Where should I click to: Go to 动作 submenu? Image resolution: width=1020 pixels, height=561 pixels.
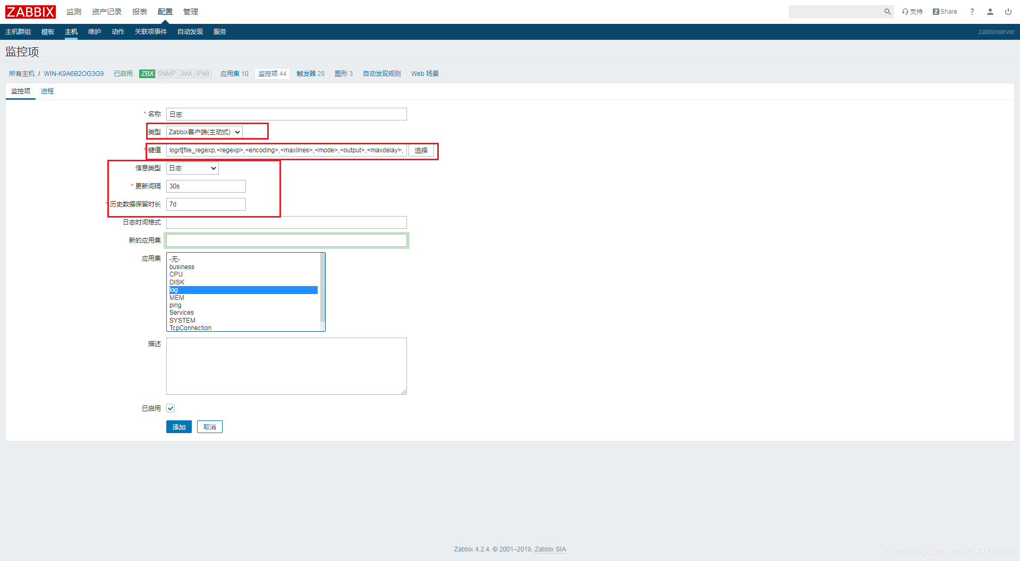[118, 32]
